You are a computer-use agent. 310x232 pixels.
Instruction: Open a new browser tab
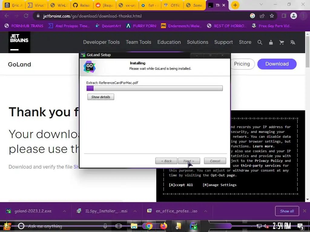coord(235,5)
